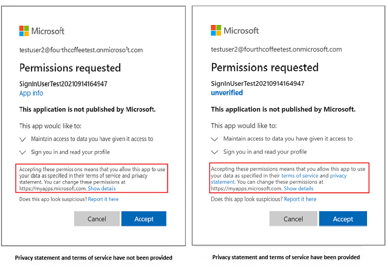Image resolution: width=388 pixels, height=274 pixels.
Task: Expand 'Maintain access to data' in right dialog
Action: 214,139
